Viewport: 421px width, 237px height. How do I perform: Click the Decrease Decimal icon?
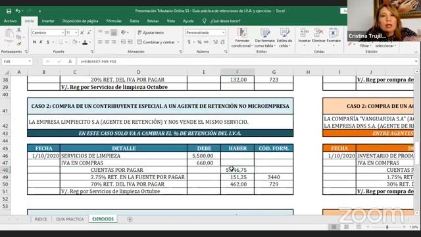point(222,42)
